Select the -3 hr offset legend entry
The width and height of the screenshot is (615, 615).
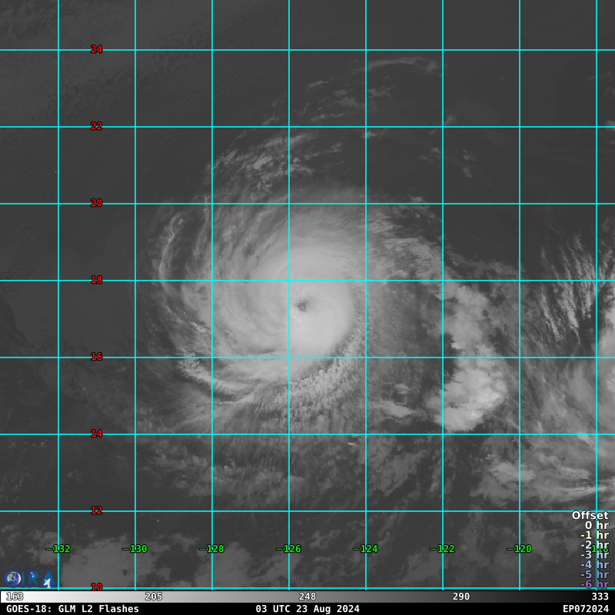(x=594, y=554)
